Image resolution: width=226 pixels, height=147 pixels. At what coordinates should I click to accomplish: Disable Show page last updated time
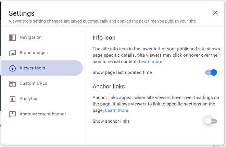point(211,72)
